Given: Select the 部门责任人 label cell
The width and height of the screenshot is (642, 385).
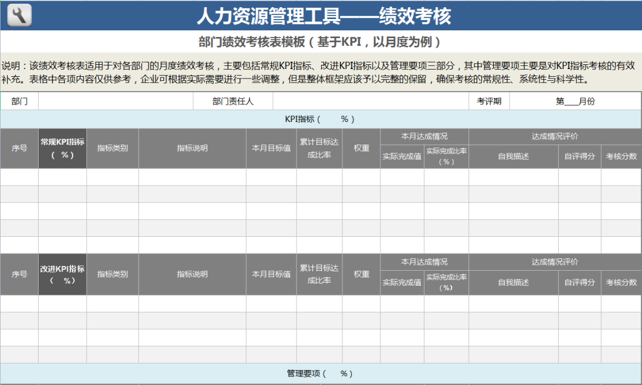Looking at the screenshot, I should [233, 101].
